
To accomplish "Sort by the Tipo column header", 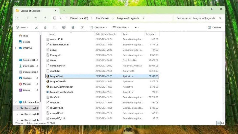I will pyautogui.click(x=125, y=34).
